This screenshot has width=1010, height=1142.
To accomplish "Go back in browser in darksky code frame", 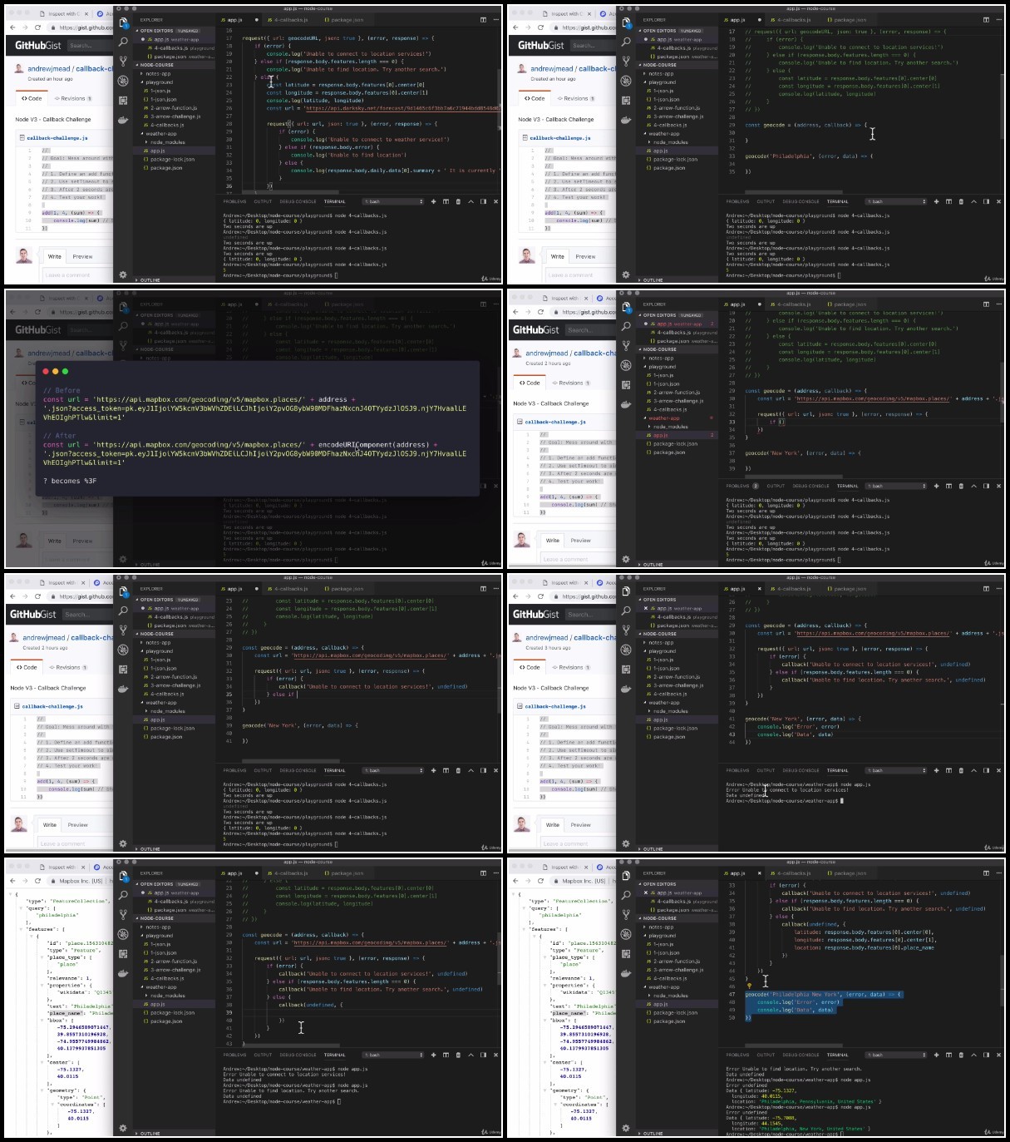I will [x=12, y=27].
